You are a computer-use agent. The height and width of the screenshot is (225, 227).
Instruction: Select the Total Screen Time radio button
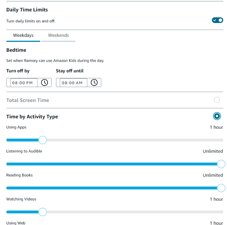pos(217,100)
